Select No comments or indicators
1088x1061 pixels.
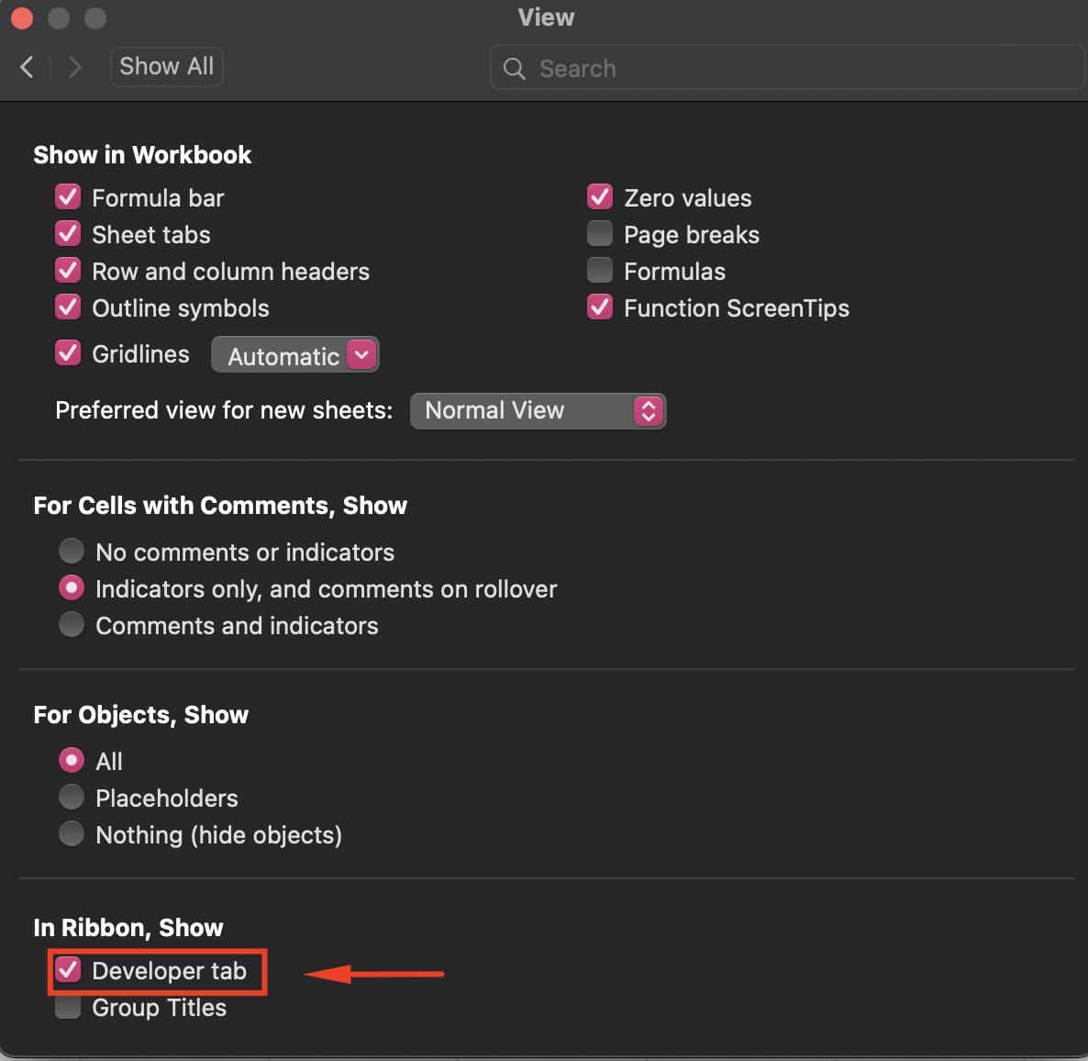(x=72, y=551)
